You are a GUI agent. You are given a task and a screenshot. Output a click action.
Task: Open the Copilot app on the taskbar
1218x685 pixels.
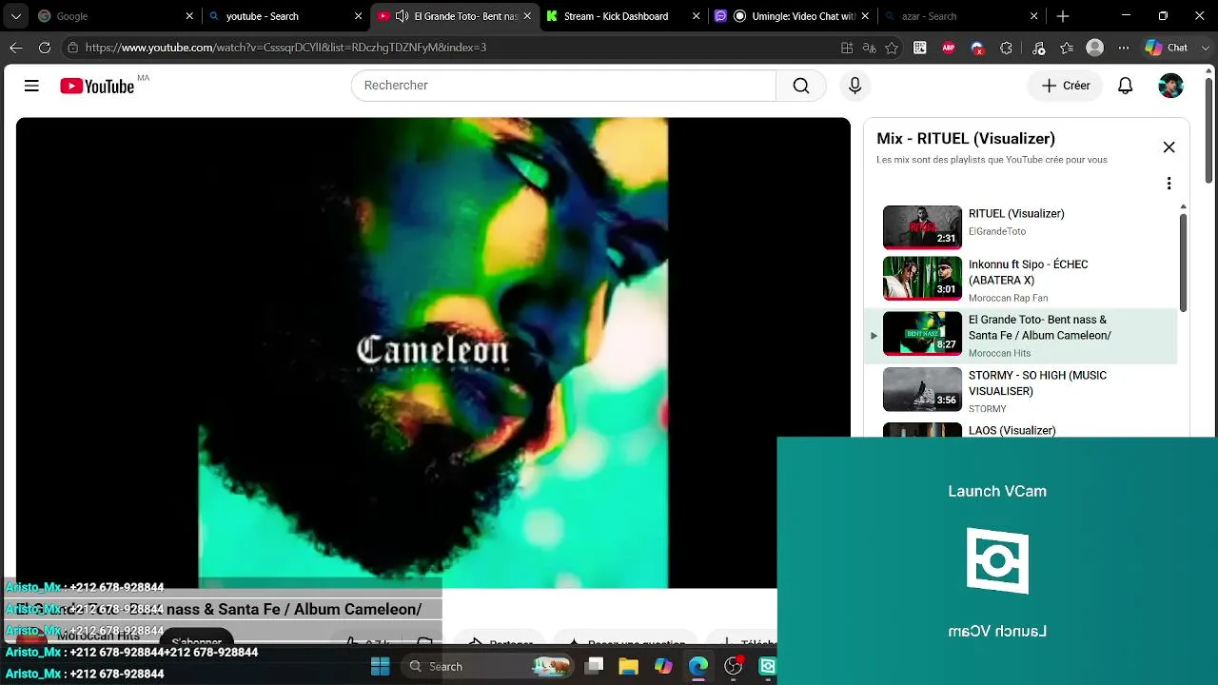point(663,666)
